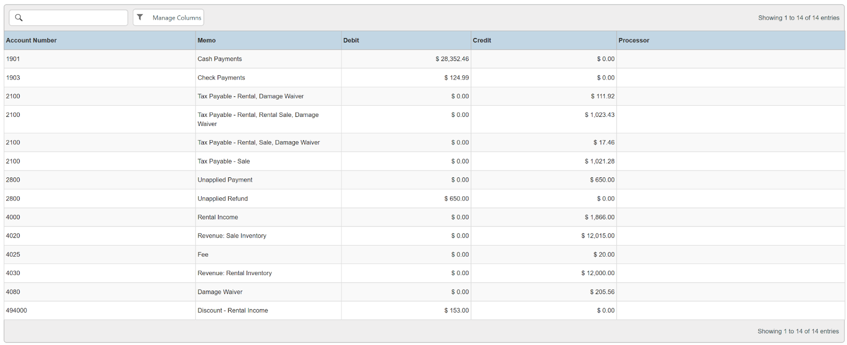Click the $ 12,000.00 credit amount

pos(598,273)
